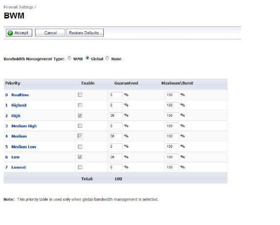The image size is (280, 225).
Task: Enable the Highest priority checkbox
Action: click(x=80, y=105)
